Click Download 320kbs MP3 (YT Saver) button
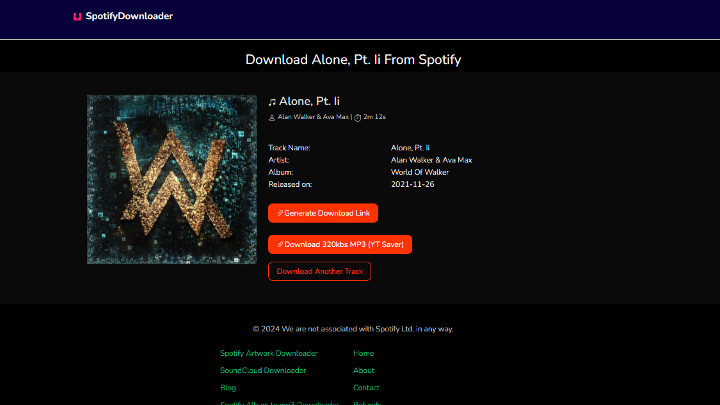Image resolution: width=720 pixels, height=405 pixels. [x=340, y=244]
